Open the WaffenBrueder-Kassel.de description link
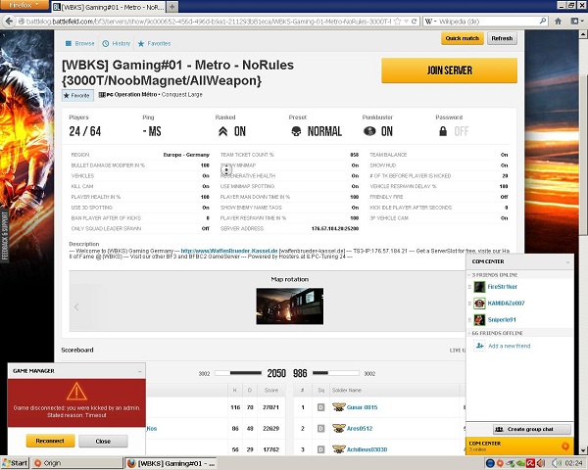 click(x=229, y=251)
